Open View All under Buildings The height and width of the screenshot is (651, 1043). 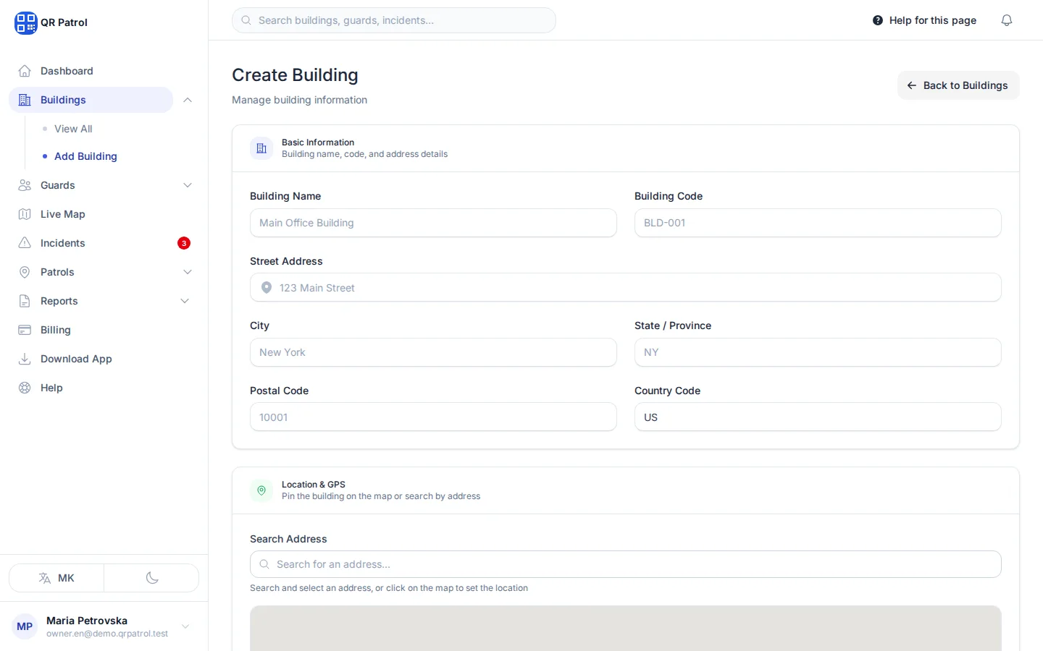coord(73,129)
